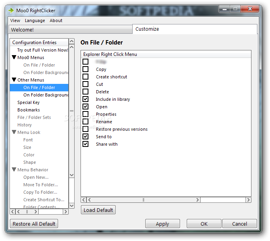
Task: Open the Language menu
Action: 35,20
